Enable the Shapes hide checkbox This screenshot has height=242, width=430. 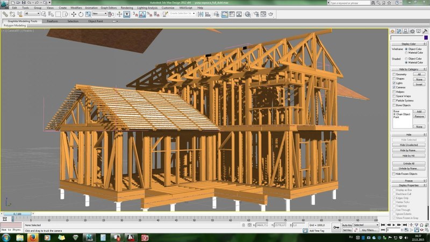tap(394, 79)
